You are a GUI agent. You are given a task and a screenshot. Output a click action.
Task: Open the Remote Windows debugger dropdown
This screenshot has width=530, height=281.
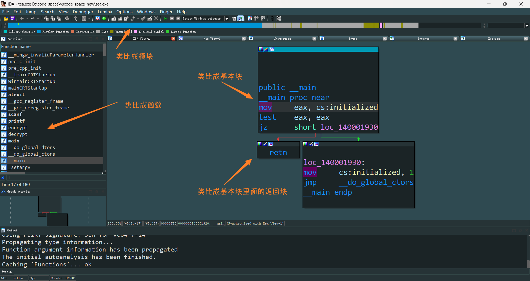[x=227, y=19]
